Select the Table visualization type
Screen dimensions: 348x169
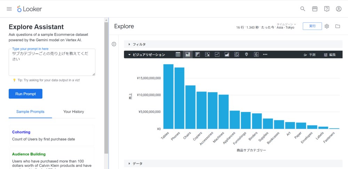tap(178, 55)
